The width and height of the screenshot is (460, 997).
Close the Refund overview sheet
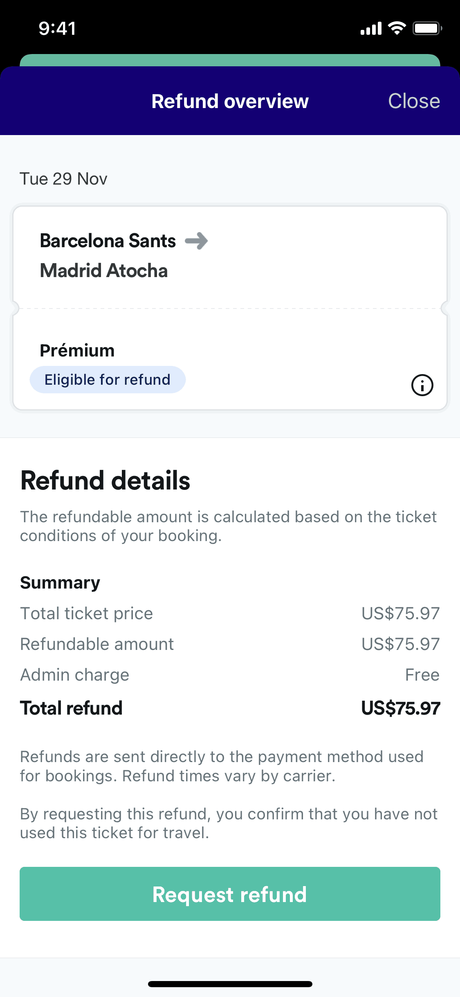tap(414, 101)
